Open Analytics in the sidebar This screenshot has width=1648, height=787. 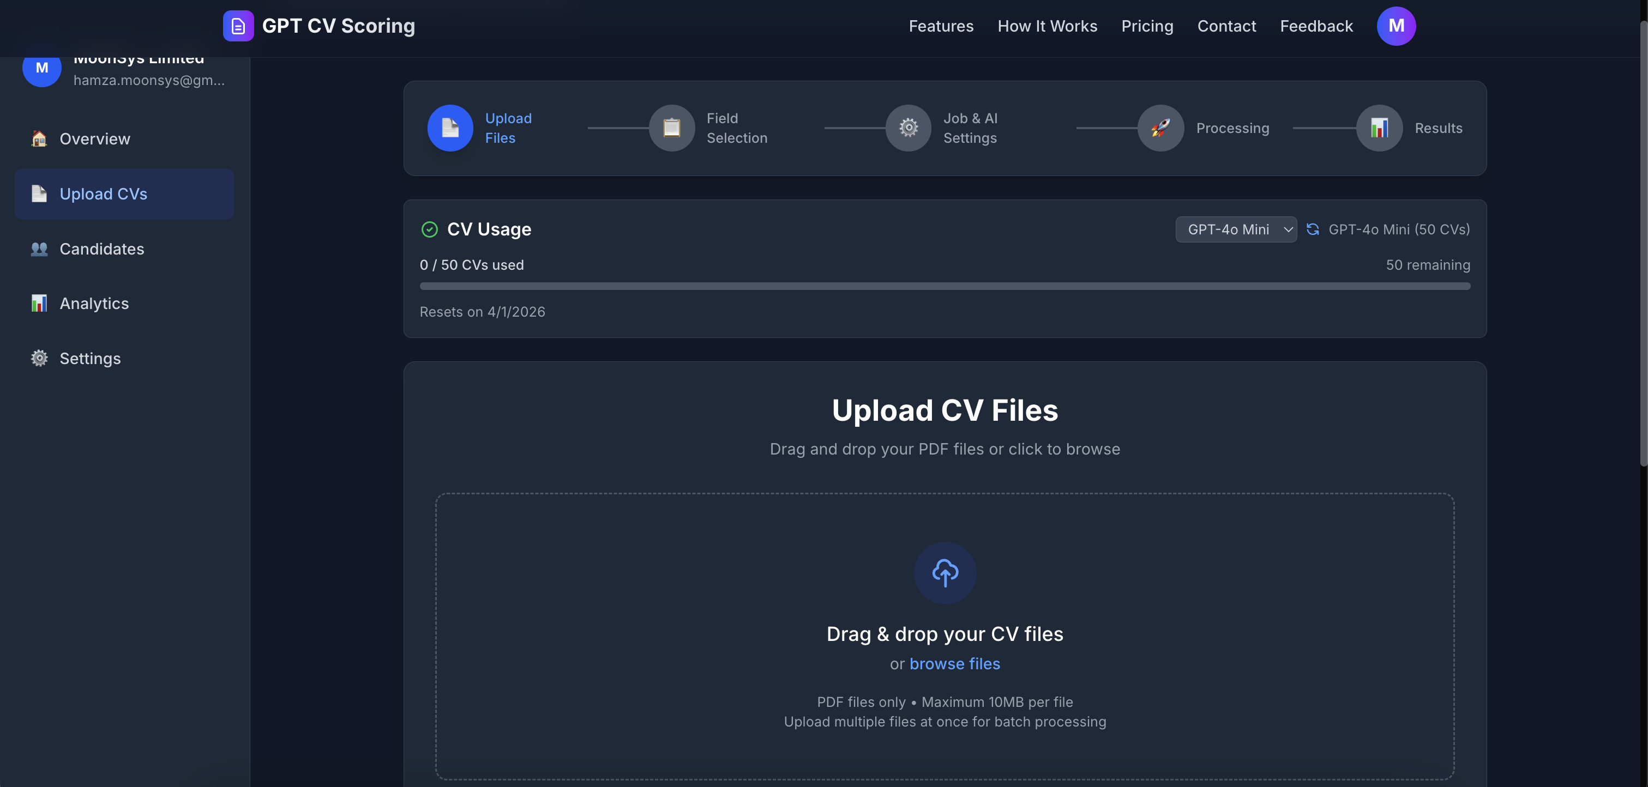pyautogui.click(x=94, y=304)
